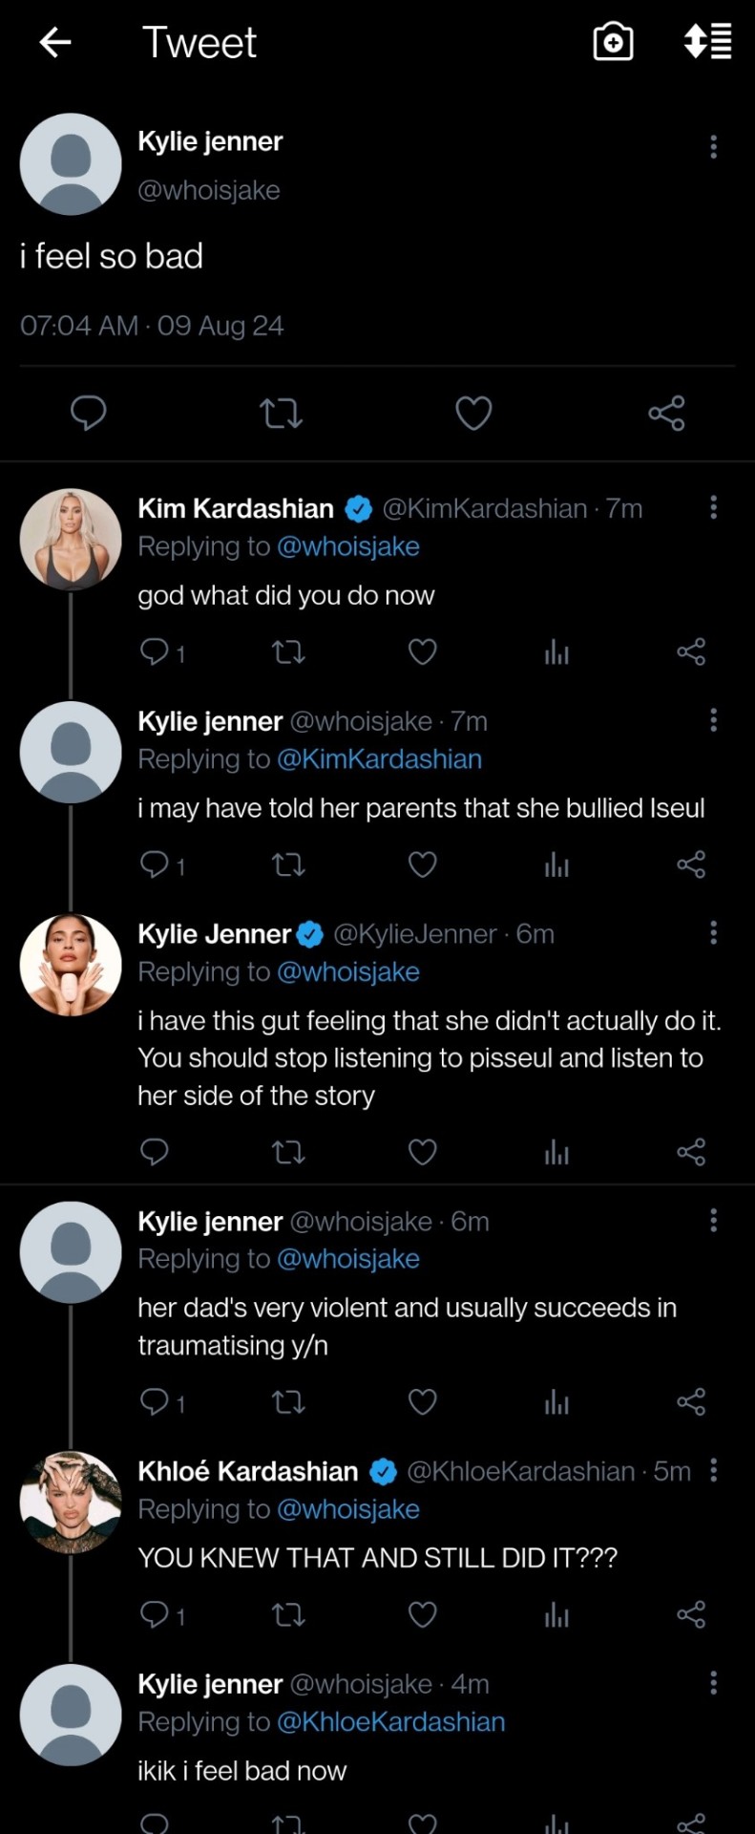Open three-dot menu on Khloé Kardashian's reply
The width and height of the screenshot is (755, 1834).
pos(713,1470)
